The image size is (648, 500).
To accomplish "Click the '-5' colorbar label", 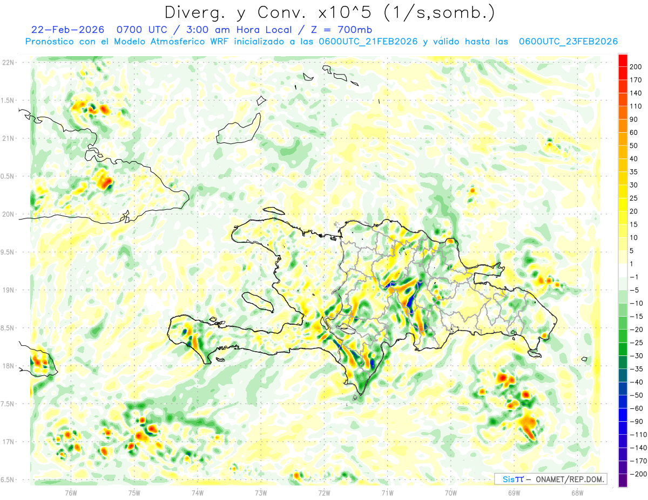I will (x=636, y=290).
